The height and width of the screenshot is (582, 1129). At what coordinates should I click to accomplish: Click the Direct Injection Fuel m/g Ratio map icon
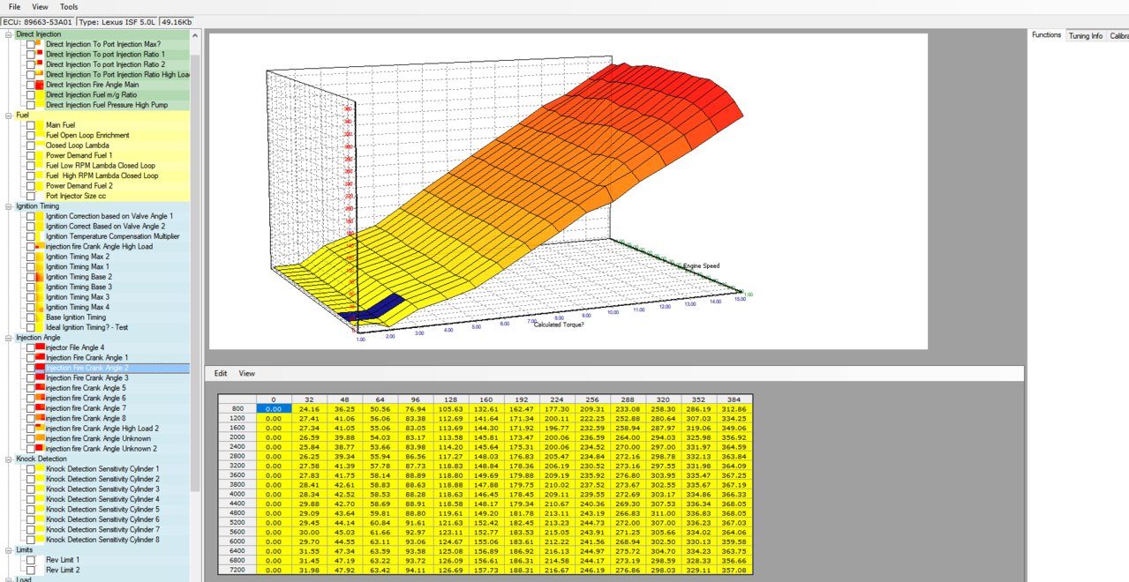tap(41, 94)
